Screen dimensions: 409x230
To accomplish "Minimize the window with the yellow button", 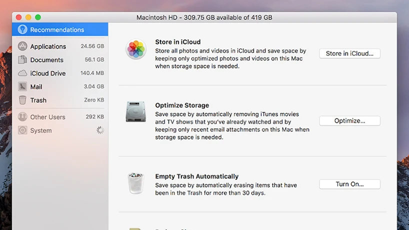I will pyautogui.click(x=28, y=17).
